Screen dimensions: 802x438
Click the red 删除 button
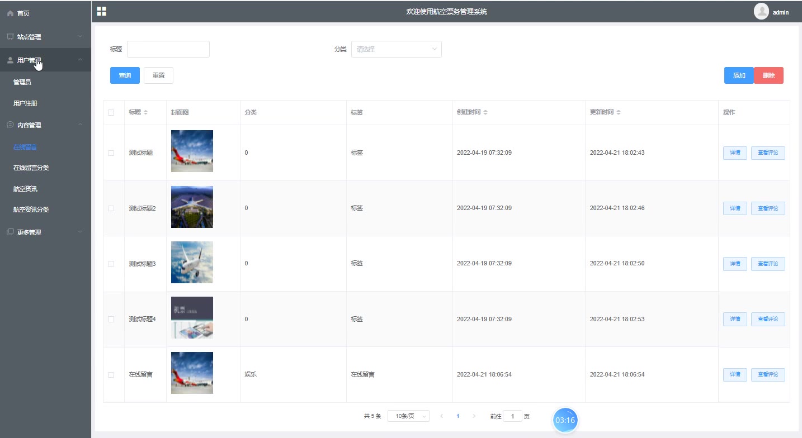(x=768, y=75)
